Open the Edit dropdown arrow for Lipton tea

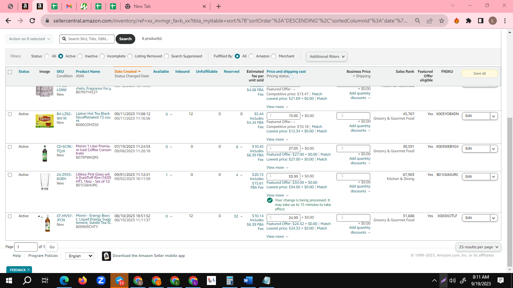pos(494,116)
